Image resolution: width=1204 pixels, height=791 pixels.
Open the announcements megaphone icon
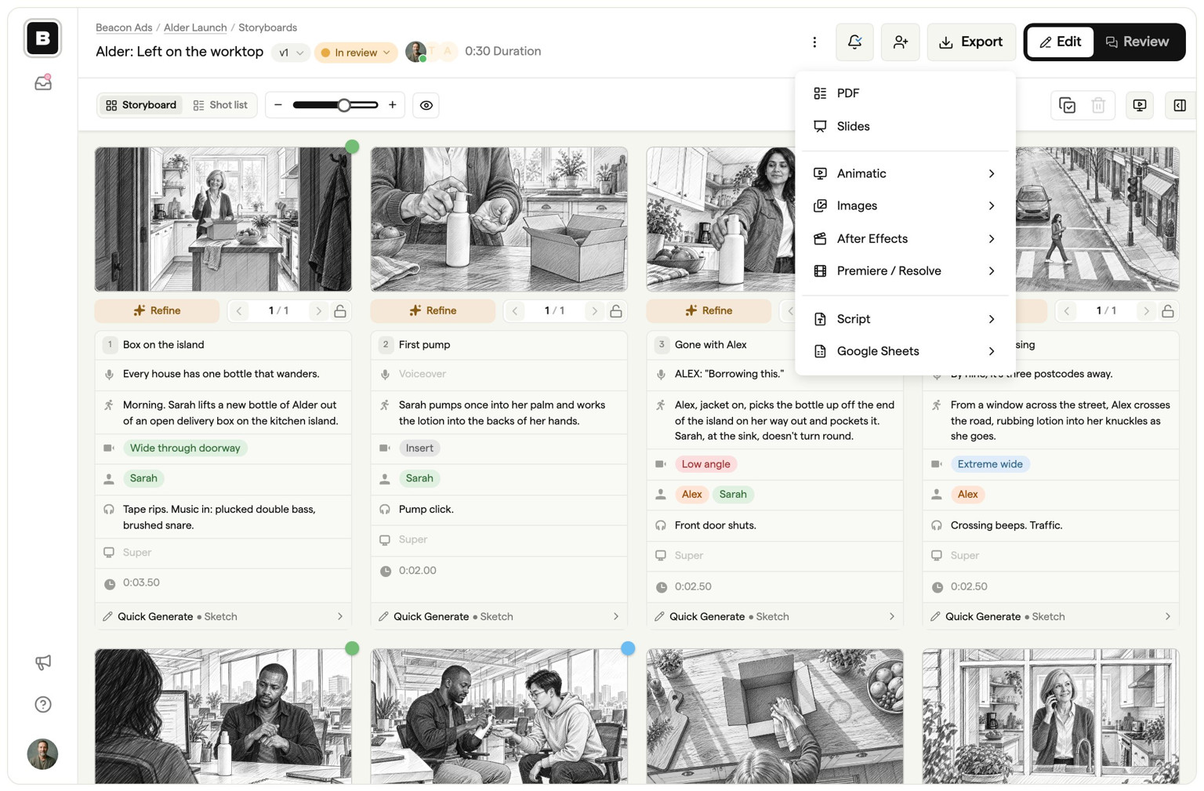43,662
